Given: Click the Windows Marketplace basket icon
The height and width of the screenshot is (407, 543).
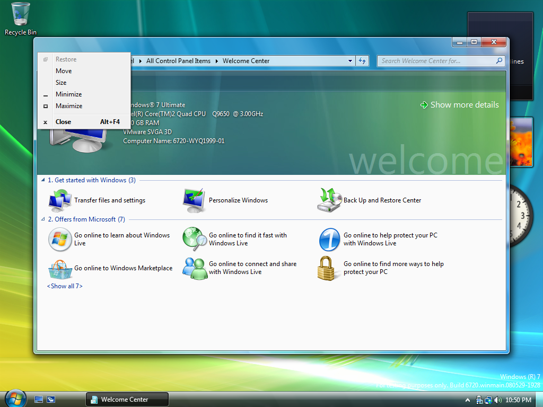Looking at the screenshot, I should pos(60,268).
